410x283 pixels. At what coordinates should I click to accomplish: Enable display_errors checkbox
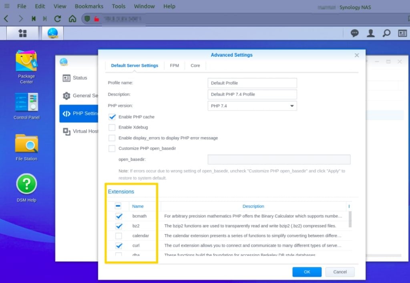112,138
